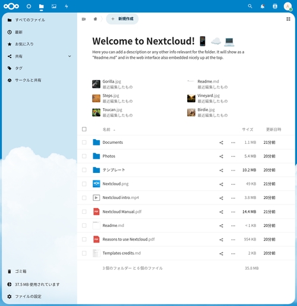Open more actions for Photos
The width and height of the screenshot is (297, 306).
tap(233, 156)
